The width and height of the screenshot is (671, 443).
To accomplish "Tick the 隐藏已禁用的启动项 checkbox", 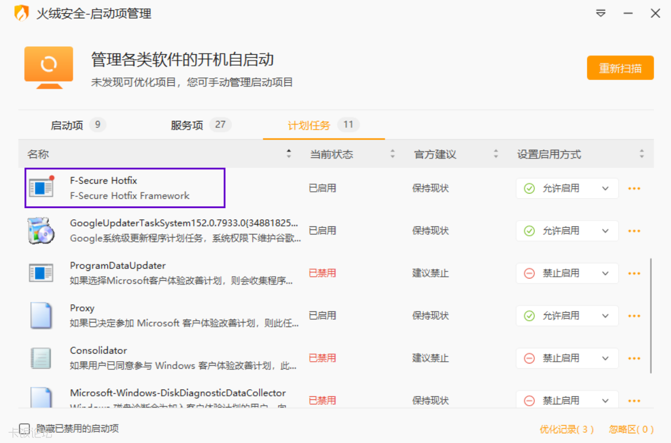I will tap(25, 429).
